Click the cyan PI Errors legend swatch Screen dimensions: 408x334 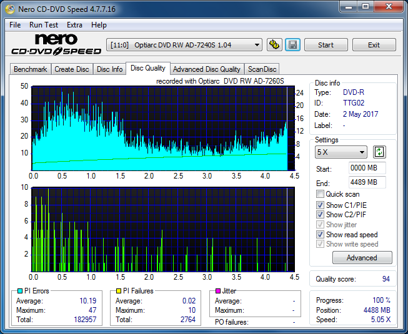20,291
